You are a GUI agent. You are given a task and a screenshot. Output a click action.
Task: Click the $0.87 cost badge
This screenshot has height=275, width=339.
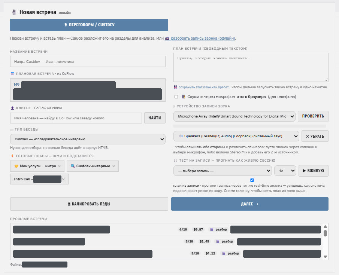198,229
